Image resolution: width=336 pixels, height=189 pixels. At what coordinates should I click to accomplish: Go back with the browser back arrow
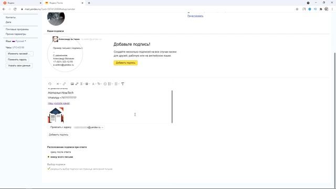4,9
